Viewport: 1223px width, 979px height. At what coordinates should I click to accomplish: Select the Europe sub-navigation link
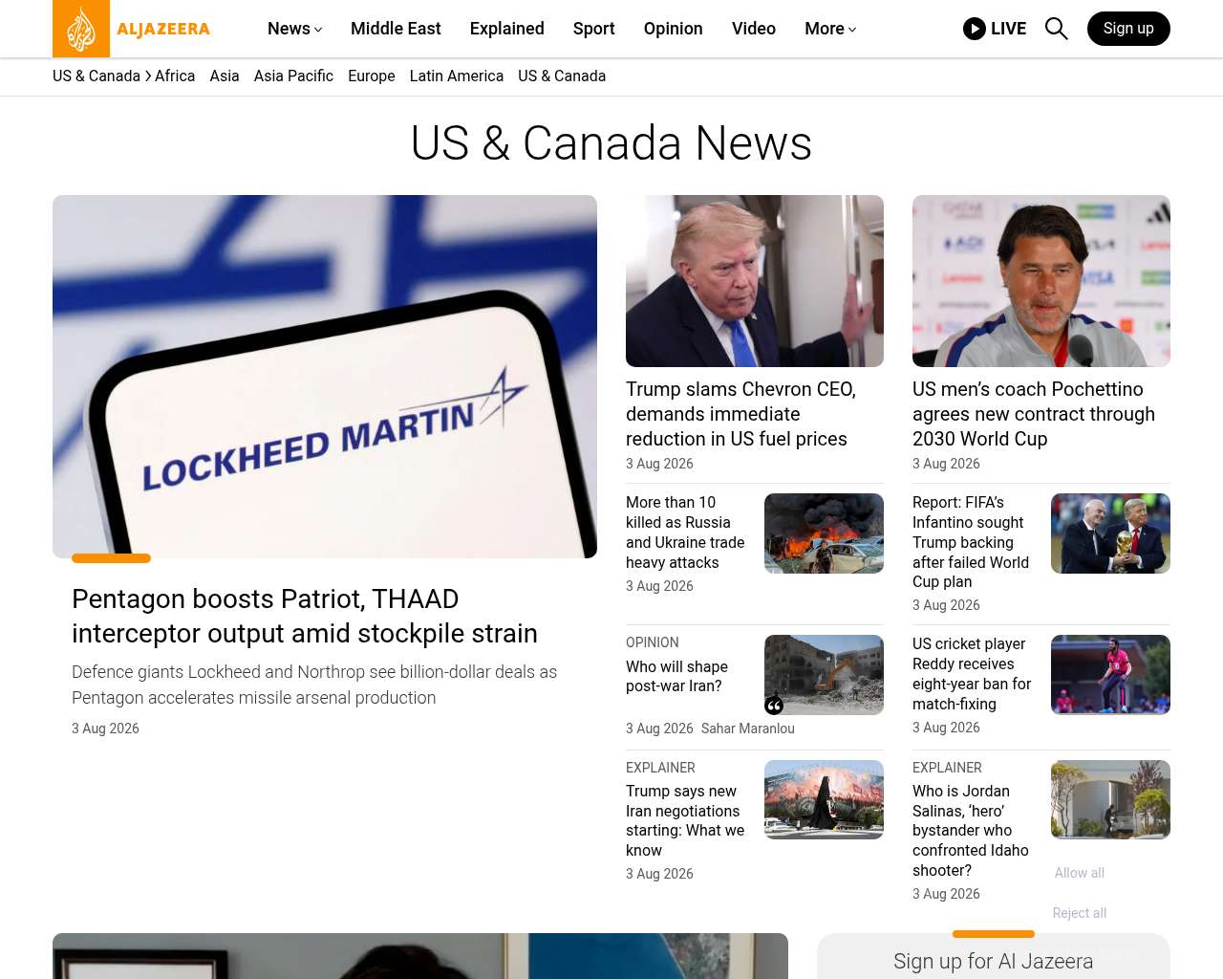click(x=372, y=76)
